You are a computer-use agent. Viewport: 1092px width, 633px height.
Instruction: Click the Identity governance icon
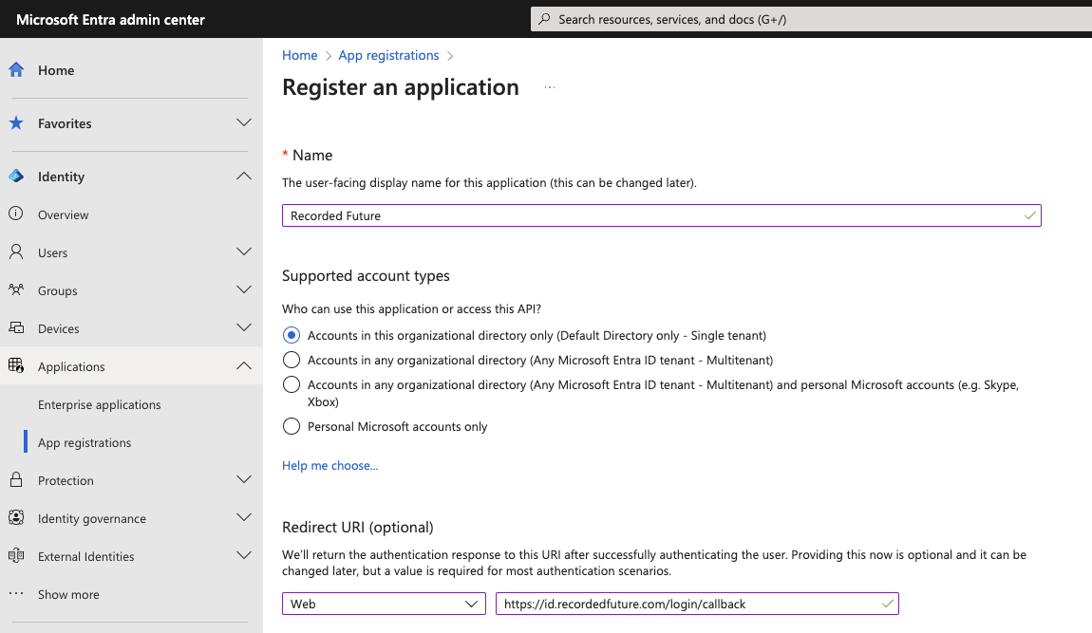click(16, 518)
